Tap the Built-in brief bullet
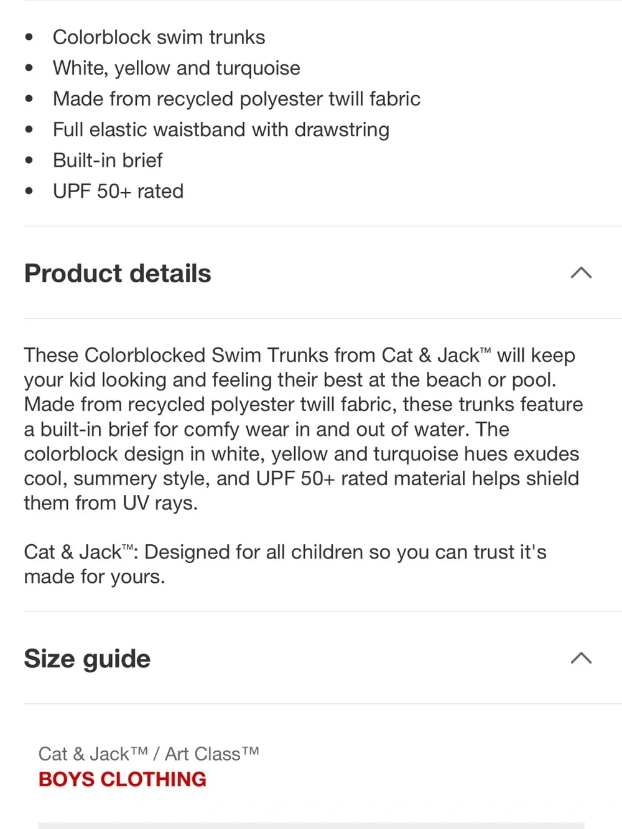Viewport: 622px width, 829px height. (108, 160)
